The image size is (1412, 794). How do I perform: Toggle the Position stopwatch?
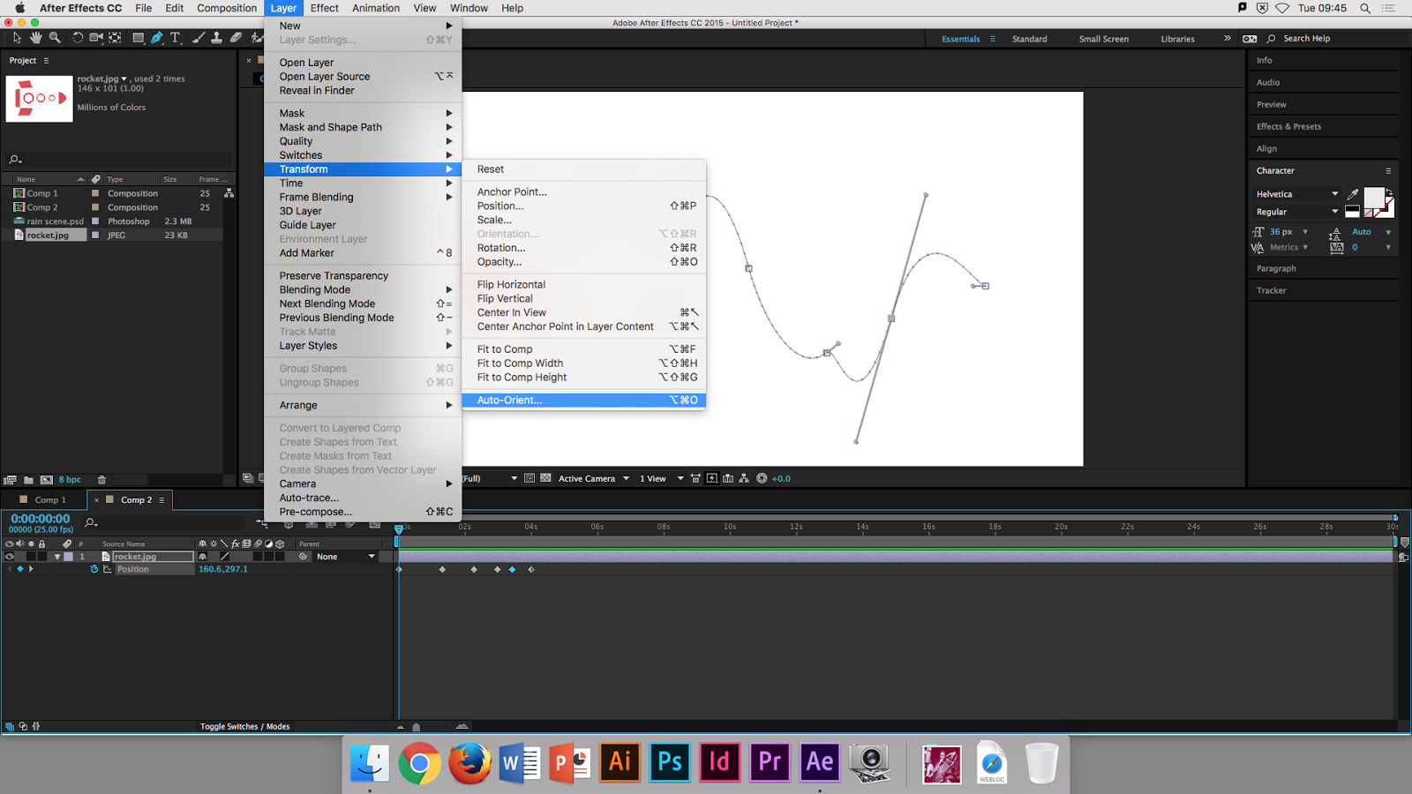pos(94,569)
